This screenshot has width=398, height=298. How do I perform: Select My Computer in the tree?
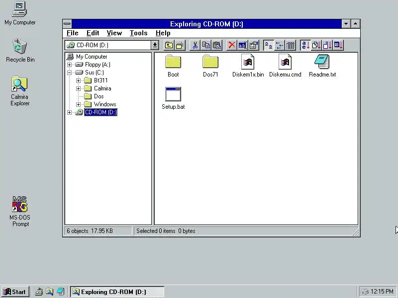(92, 57)
